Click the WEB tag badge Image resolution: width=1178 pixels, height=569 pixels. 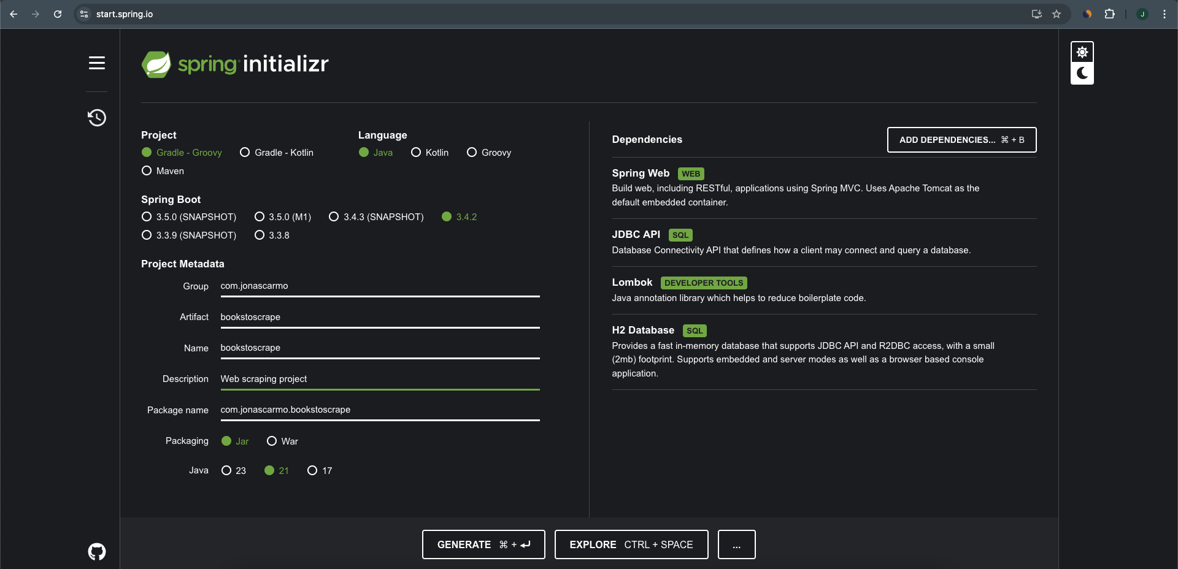(691, 174)
